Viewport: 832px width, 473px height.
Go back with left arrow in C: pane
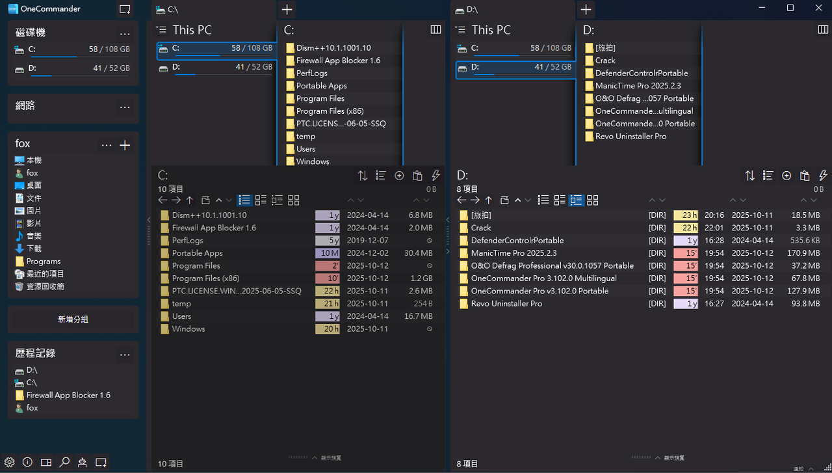tap(162, 200)
